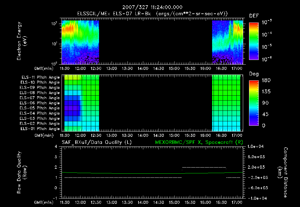The width and height of the screenshot is (300, 207).
Task: Select the ELS-02 Pitch Angle row label
Action: click(x=40, y=124)
